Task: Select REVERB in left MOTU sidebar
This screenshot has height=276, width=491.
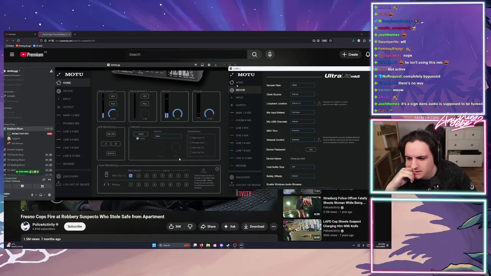Action: pos(68,164)
